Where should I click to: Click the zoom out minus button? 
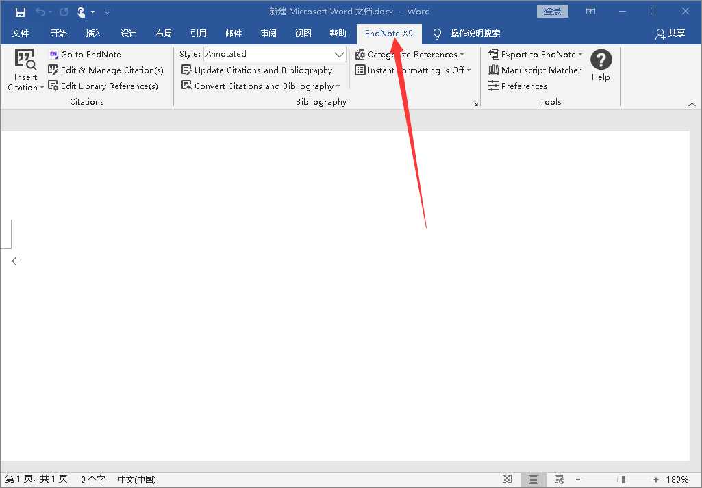(578, 480)
